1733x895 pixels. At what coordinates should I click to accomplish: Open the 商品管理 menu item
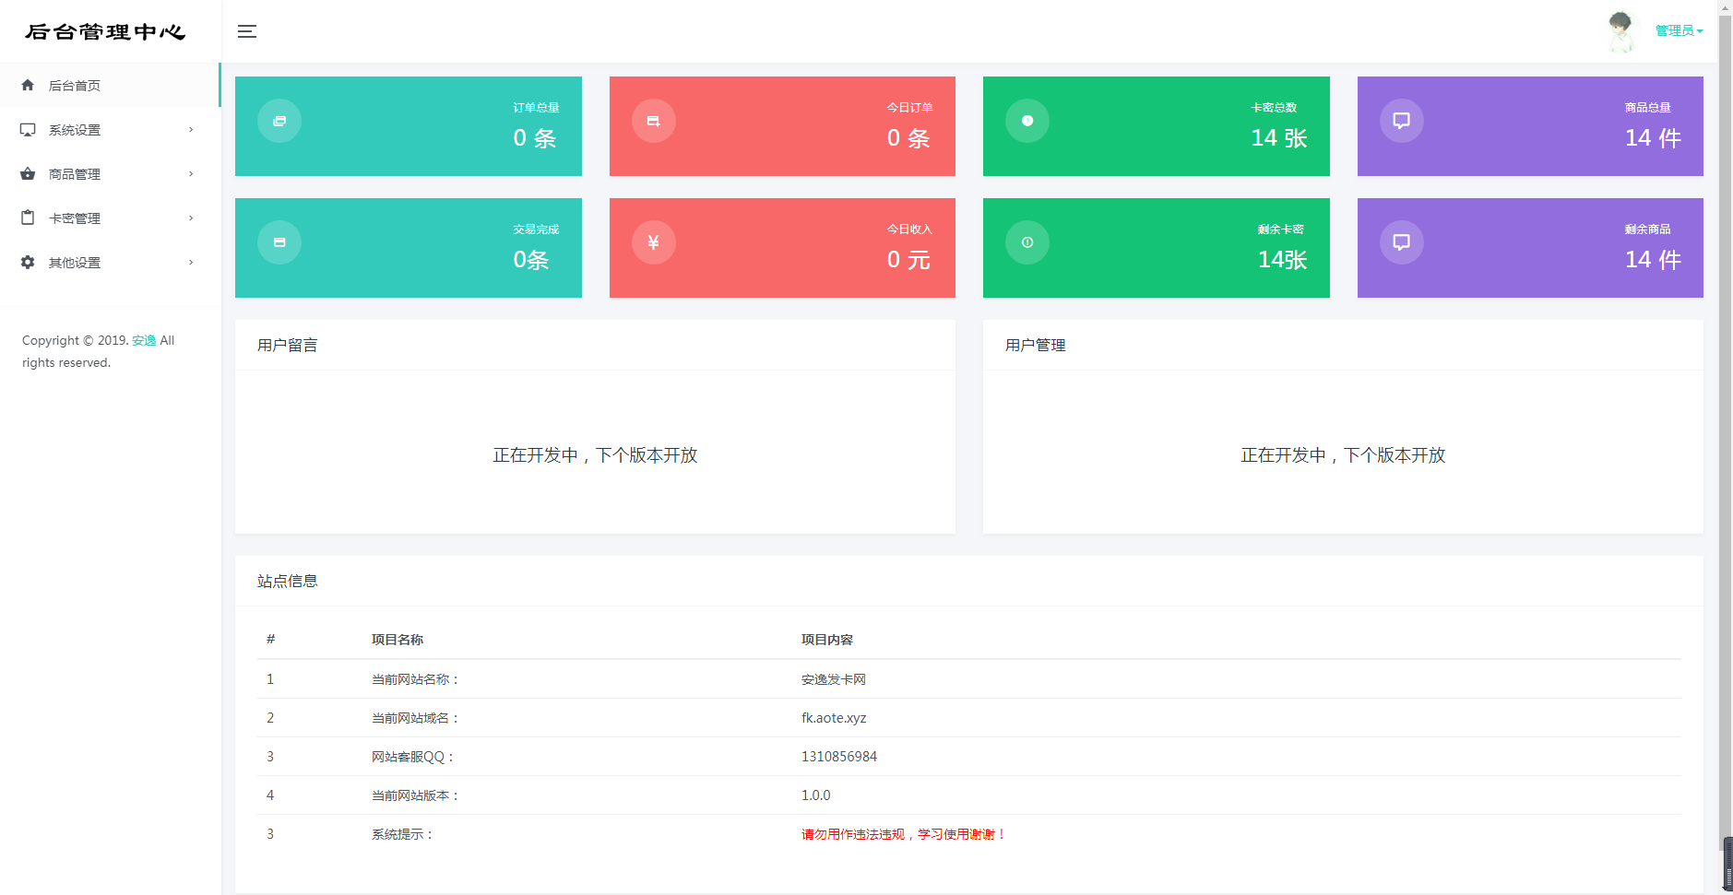coord(110,174)
